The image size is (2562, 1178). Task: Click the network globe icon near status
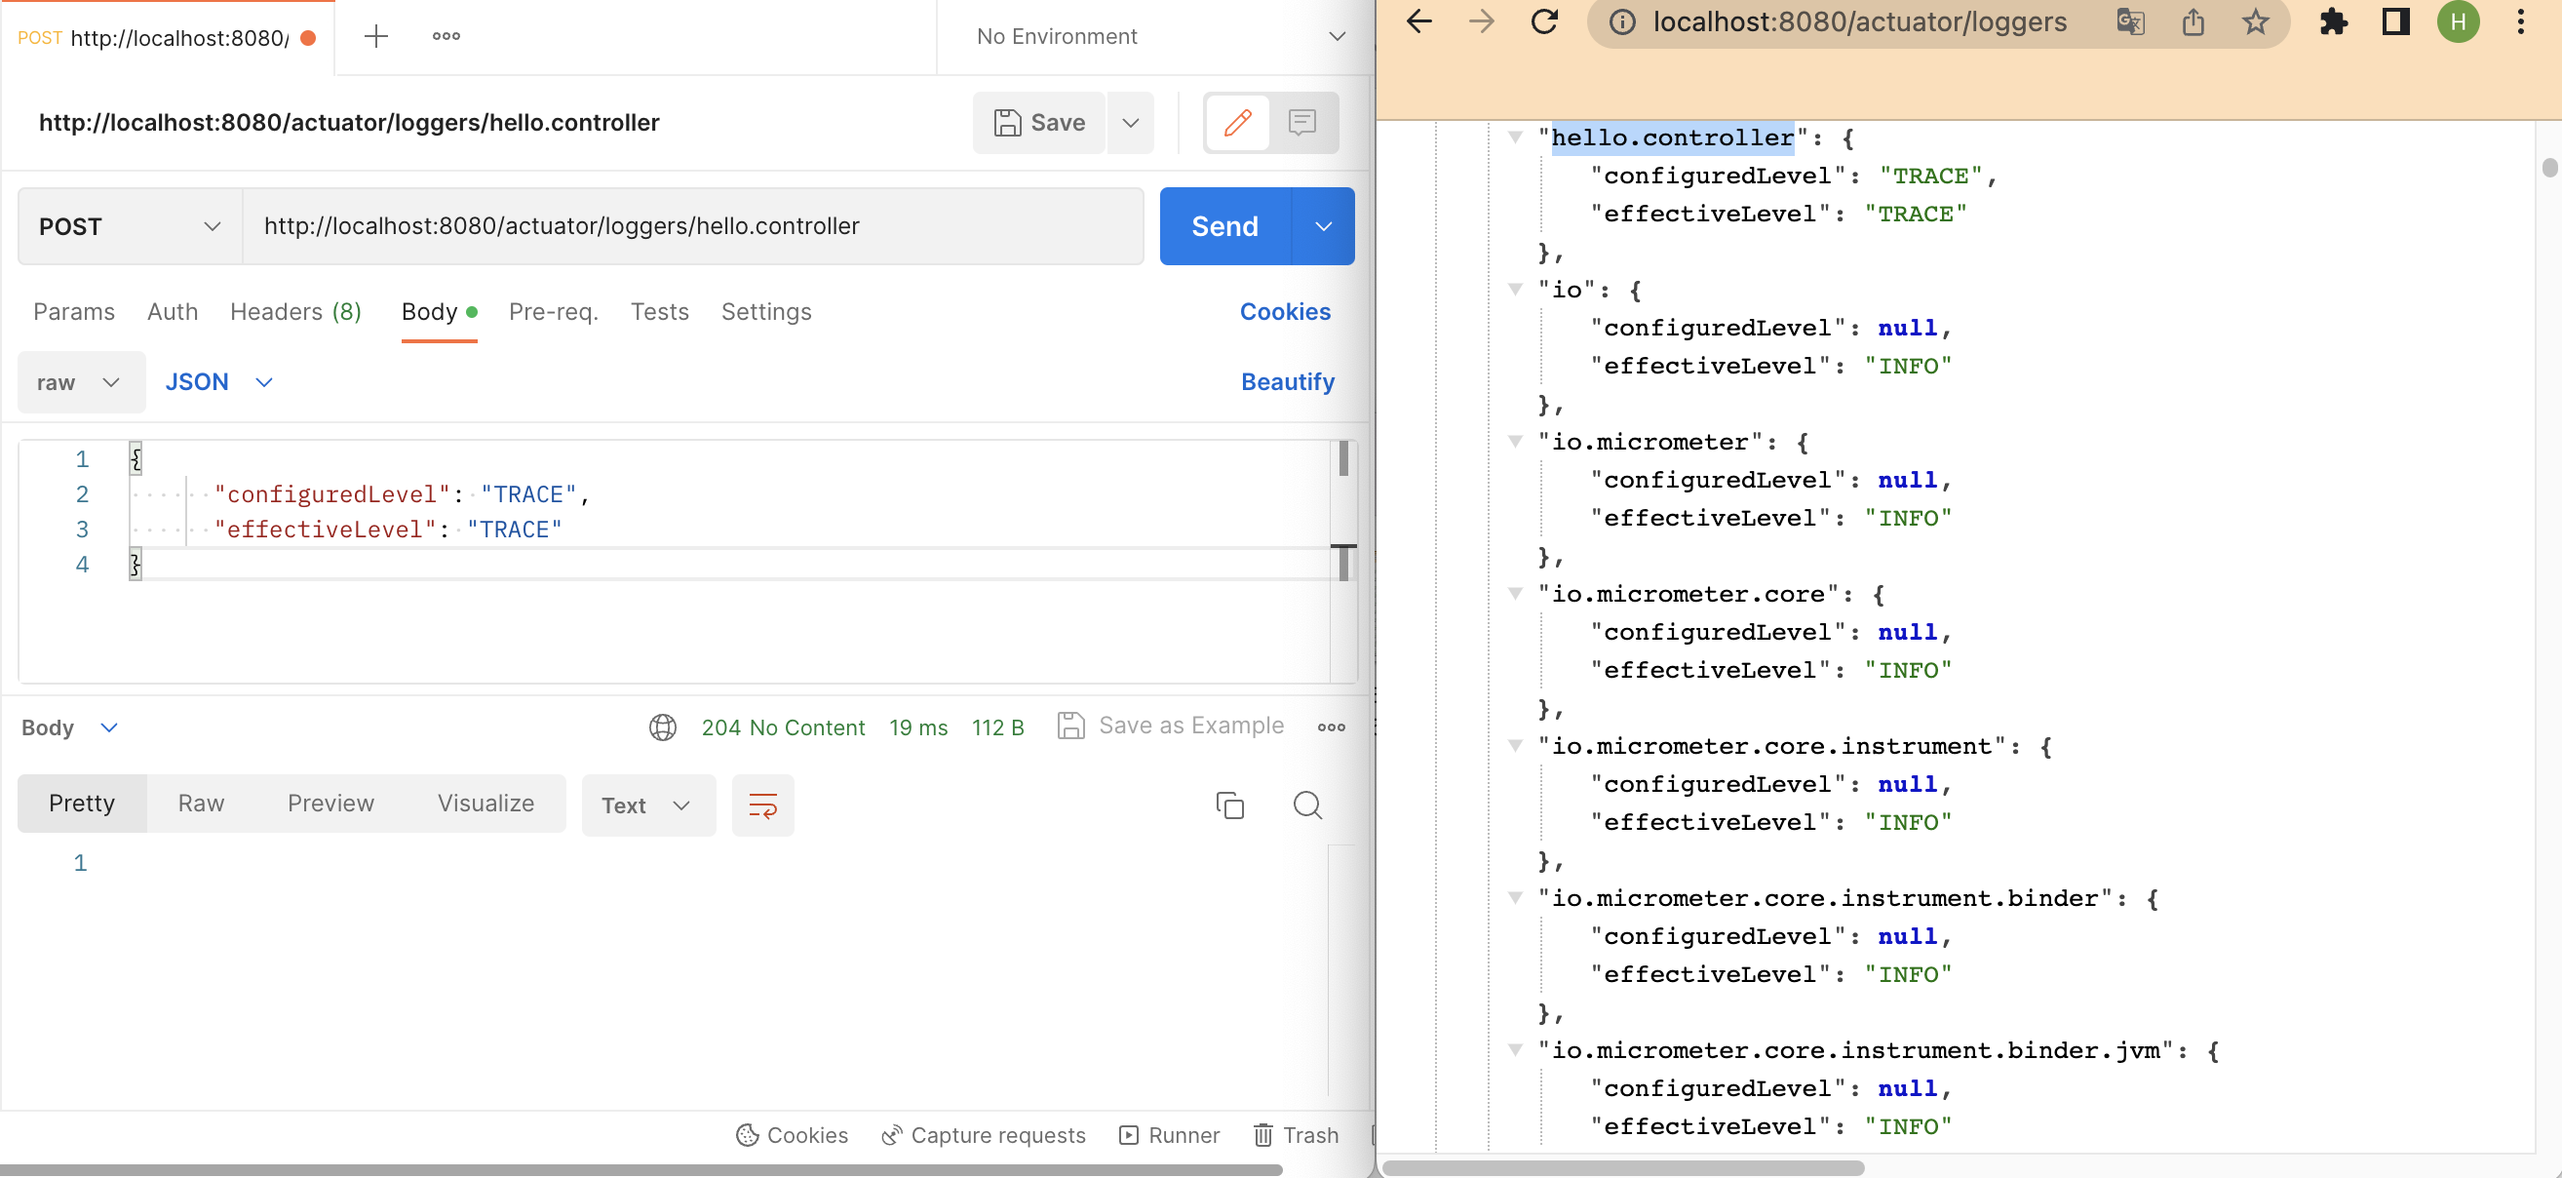(662, 727)
